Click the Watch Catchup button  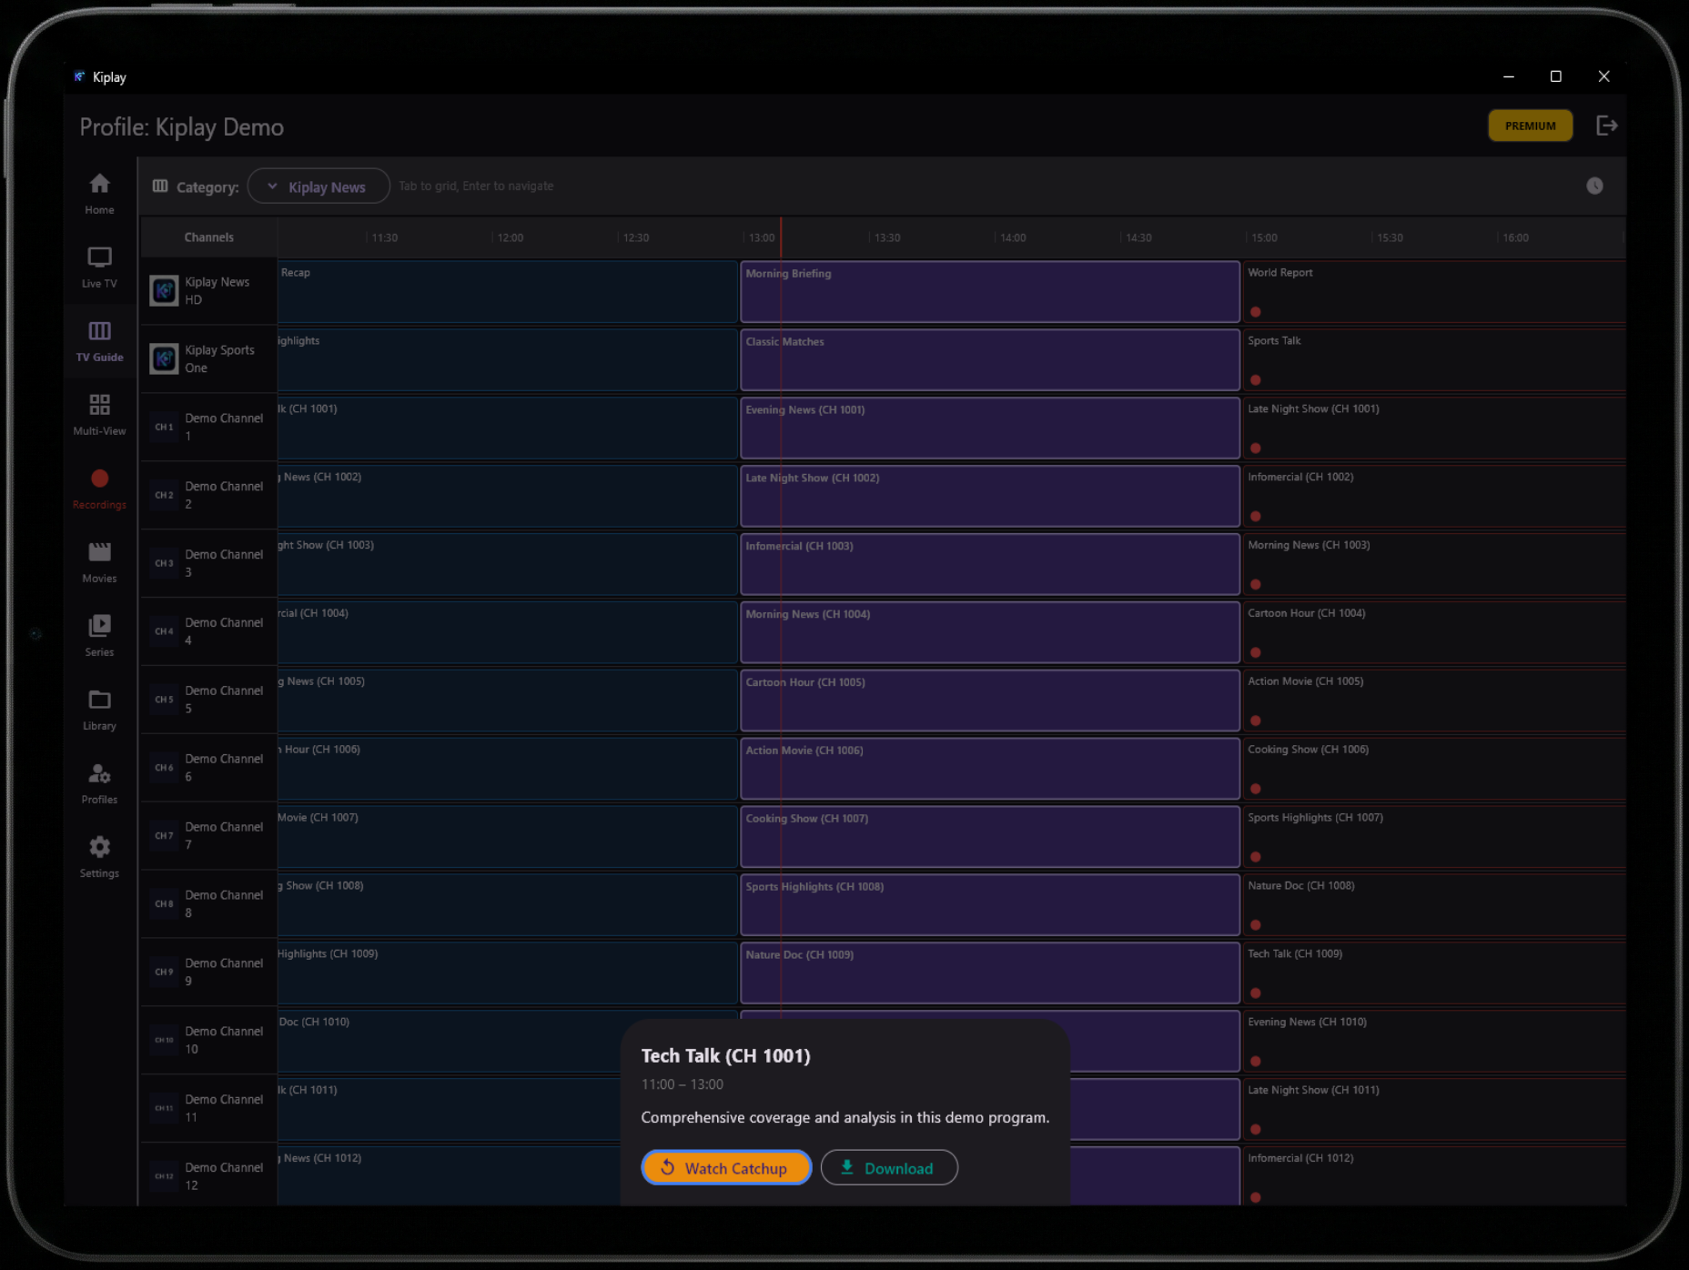pos(725,1168)
